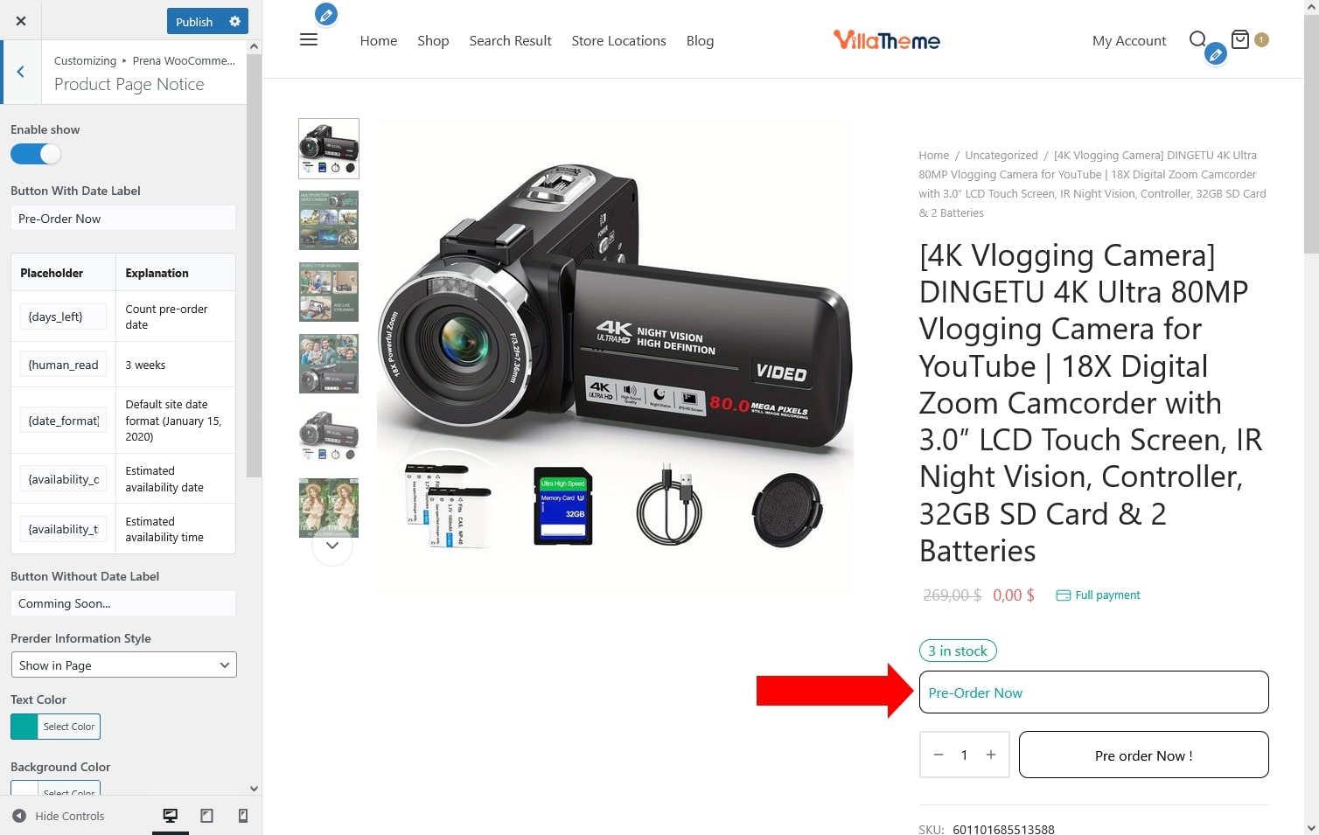This screenshot has height=835, width=1319.
Task: Click the Button With Date Label field
Action: 123,219
